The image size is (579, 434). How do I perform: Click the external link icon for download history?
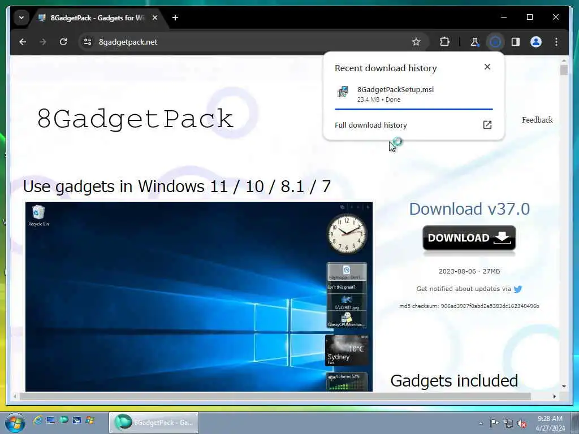487,125
